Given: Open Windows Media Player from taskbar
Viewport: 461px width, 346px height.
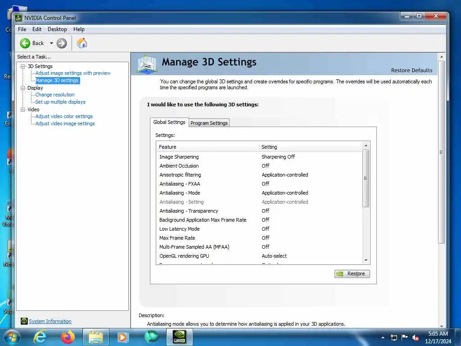Looking at the screenshot, I should 122,337.
